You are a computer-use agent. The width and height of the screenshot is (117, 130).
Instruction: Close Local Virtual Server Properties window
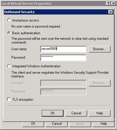pos(113,3)
